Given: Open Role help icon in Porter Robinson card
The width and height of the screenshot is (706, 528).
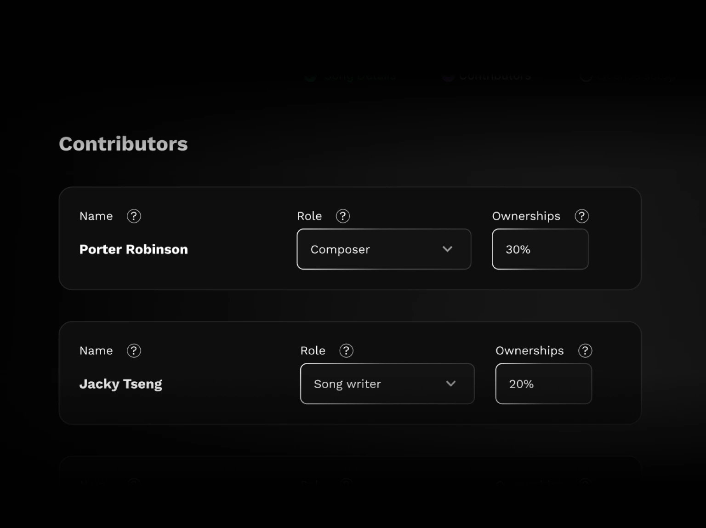Looking at the screenshot, I should (x=343, y=216).
